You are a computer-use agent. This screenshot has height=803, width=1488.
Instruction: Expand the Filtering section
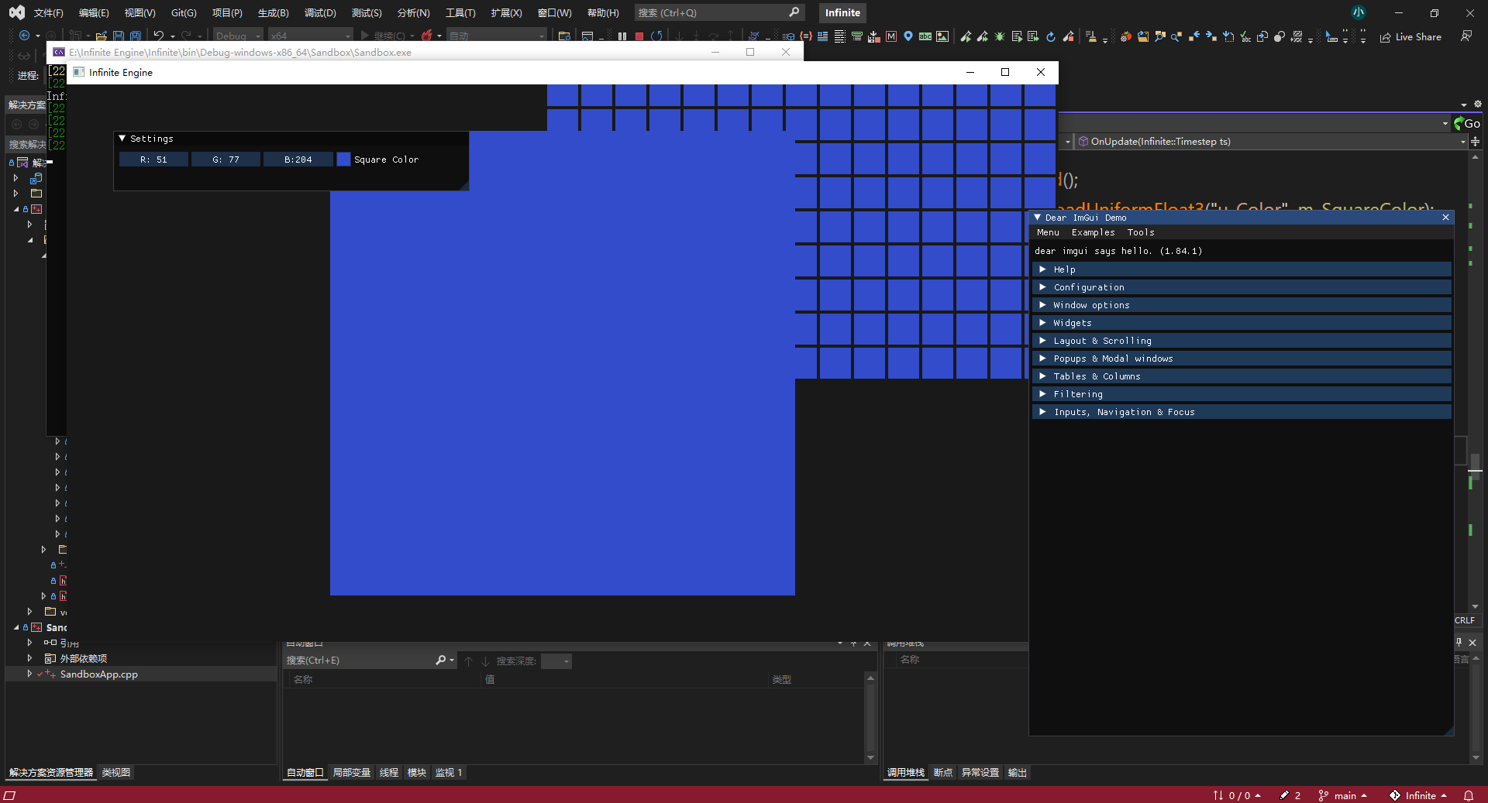tap(1242, 394)
